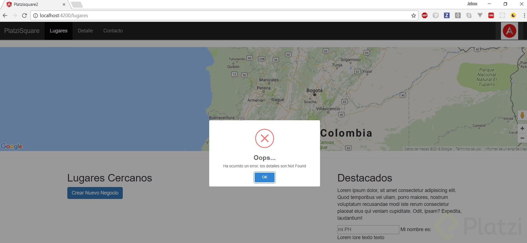
Task: Click Parque Nacional Natural El Tuparro label
Action: click(x=487, y=77)
